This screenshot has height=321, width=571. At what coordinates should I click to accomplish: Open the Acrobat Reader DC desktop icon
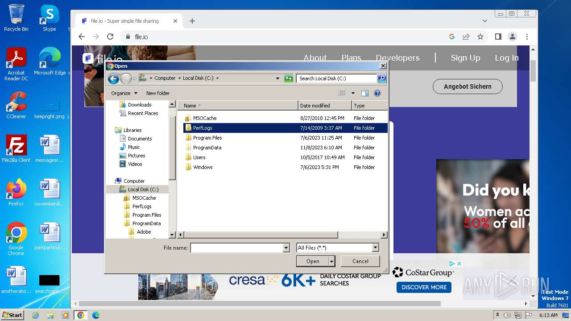pyautogui.click(x=16, y=64)
